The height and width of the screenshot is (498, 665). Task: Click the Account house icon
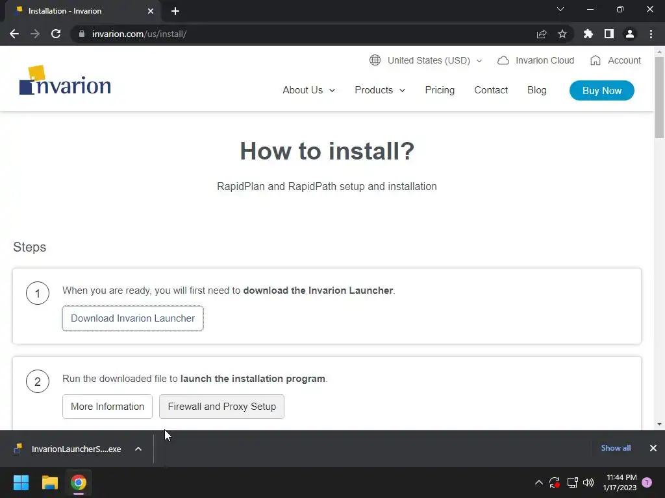[596, 60]
